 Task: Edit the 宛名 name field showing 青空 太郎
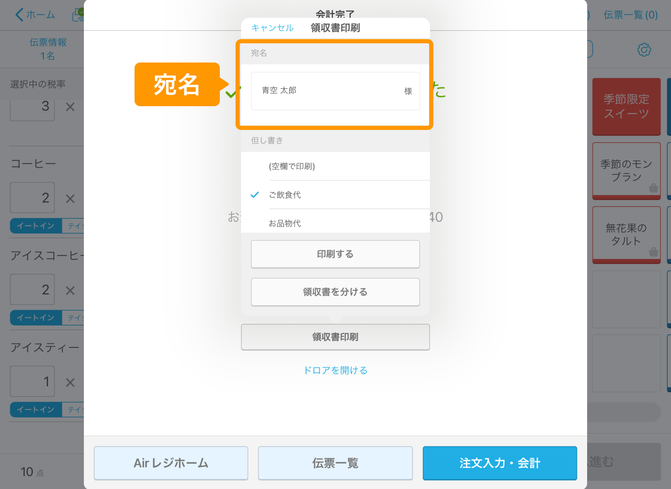pos(335,91)
